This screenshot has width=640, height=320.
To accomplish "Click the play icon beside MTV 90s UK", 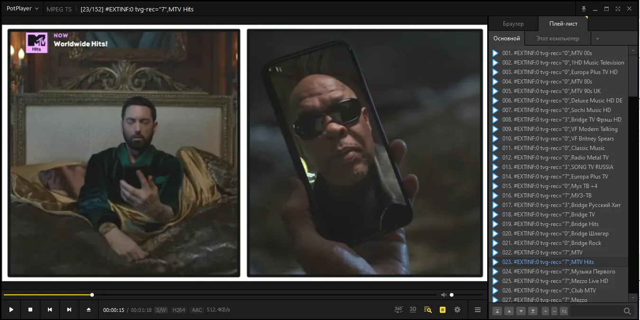I will (x=495, y=91).
